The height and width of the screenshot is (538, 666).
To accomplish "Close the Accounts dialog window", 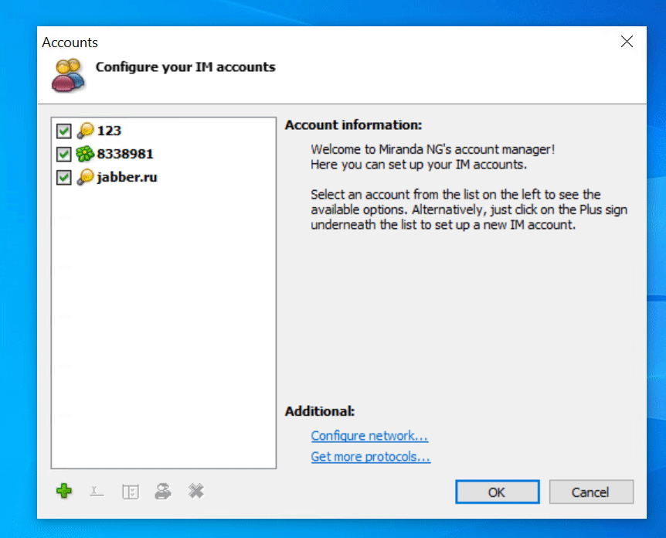I will pyautogui.click(x=627, y=42).
